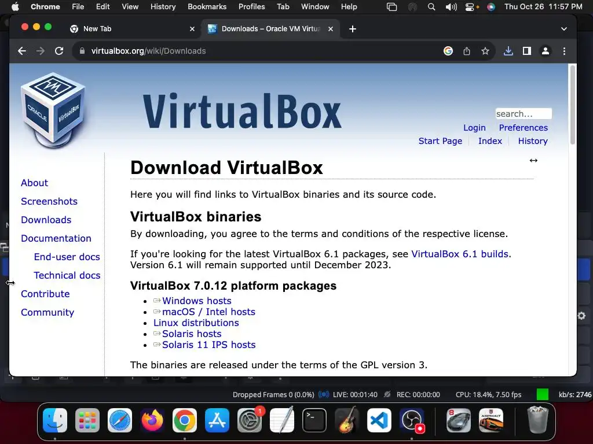Image resolution: width=593 pixels, height=444 pixels.
Task: Toggle the Chrome side panel icon
Action: coord(527,51)
